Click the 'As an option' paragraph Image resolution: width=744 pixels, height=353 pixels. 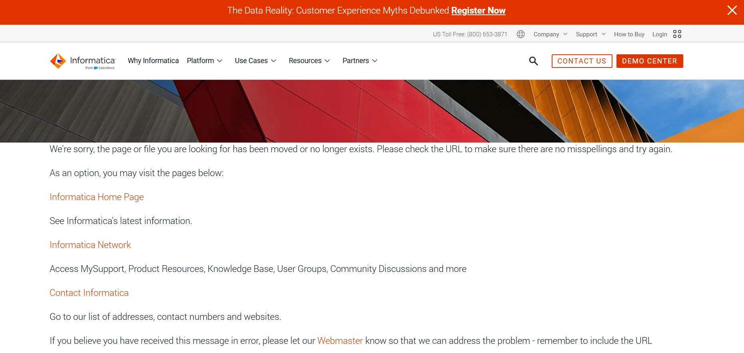point(137,173)
